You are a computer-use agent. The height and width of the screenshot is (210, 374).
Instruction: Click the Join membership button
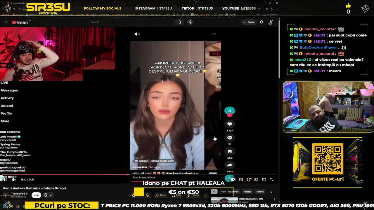(36, 195)
